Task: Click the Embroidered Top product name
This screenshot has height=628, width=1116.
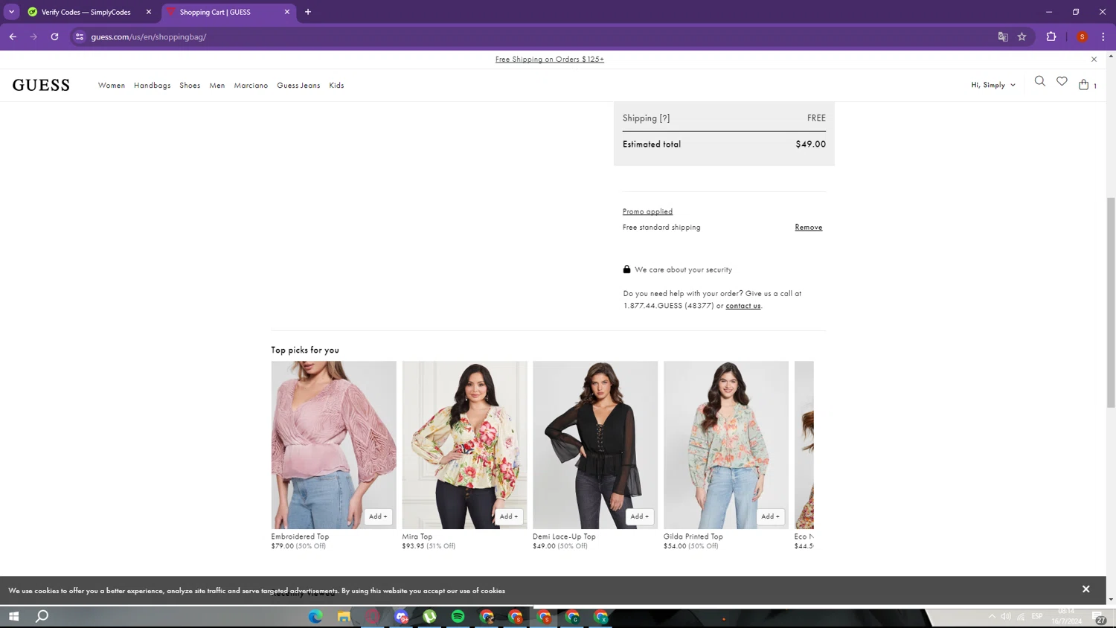Action: pyautogui.click(x=300, y=536)
